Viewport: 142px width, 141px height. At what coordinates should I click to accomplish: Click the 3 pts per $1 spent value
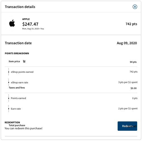pyautogui.click(x=128, y=82)
